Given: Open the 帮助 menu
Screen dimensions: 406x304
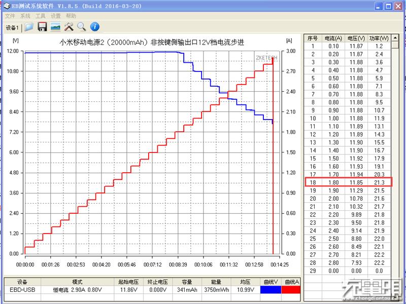Looking at the screenshot, I should pos(71,16).
